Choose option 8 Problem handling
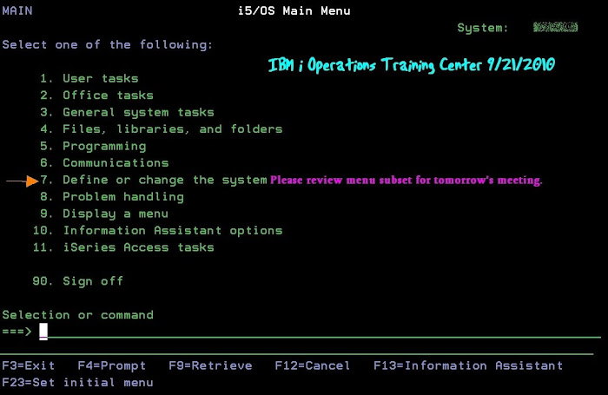The width and height of the screenshot is (608, 395). tap(112, 197)
